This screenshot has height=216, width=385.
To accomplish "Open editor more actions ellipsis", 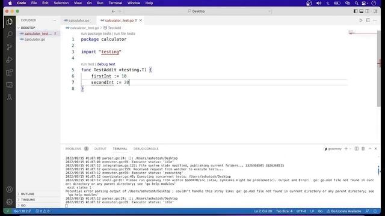I will [x=375, y=20].
